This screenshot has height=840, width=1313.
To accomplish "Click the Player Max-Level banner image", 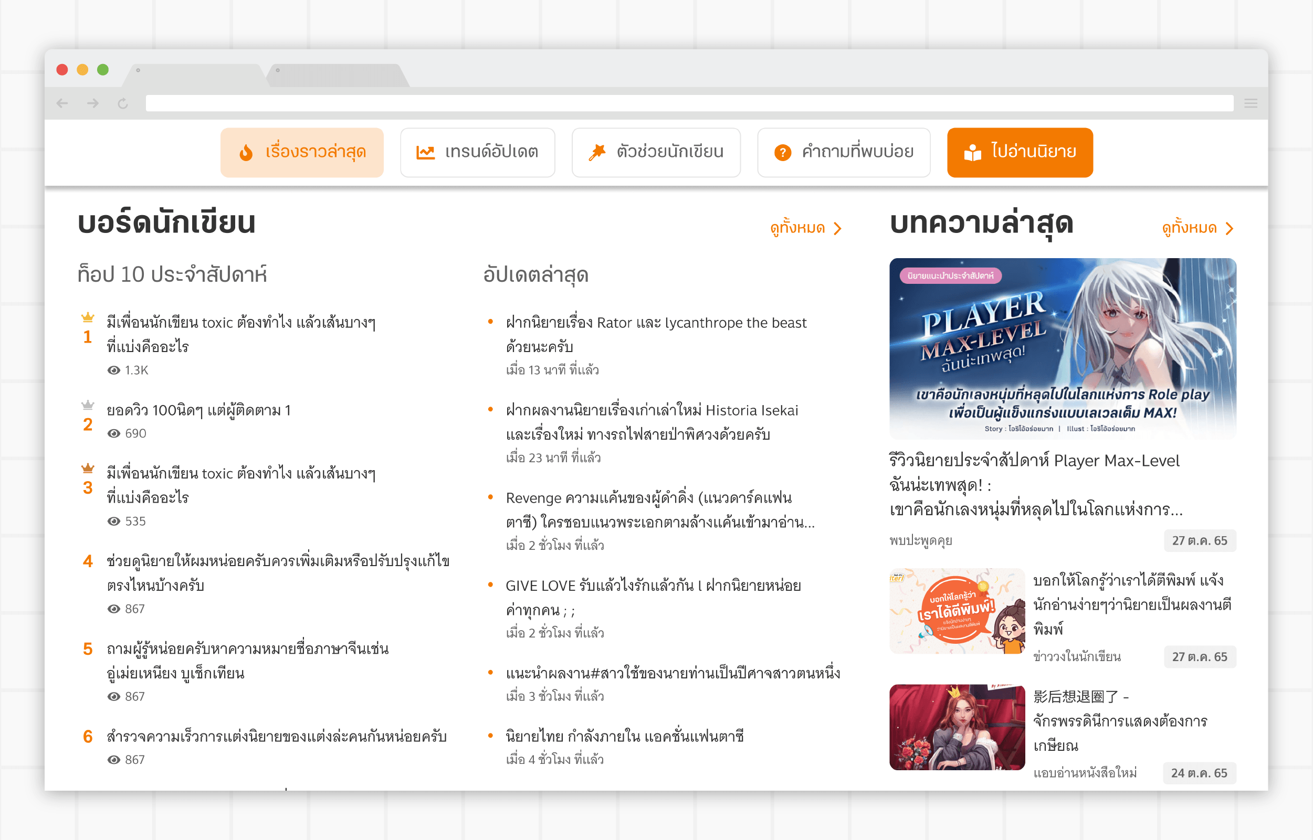I will point(1063,348).
